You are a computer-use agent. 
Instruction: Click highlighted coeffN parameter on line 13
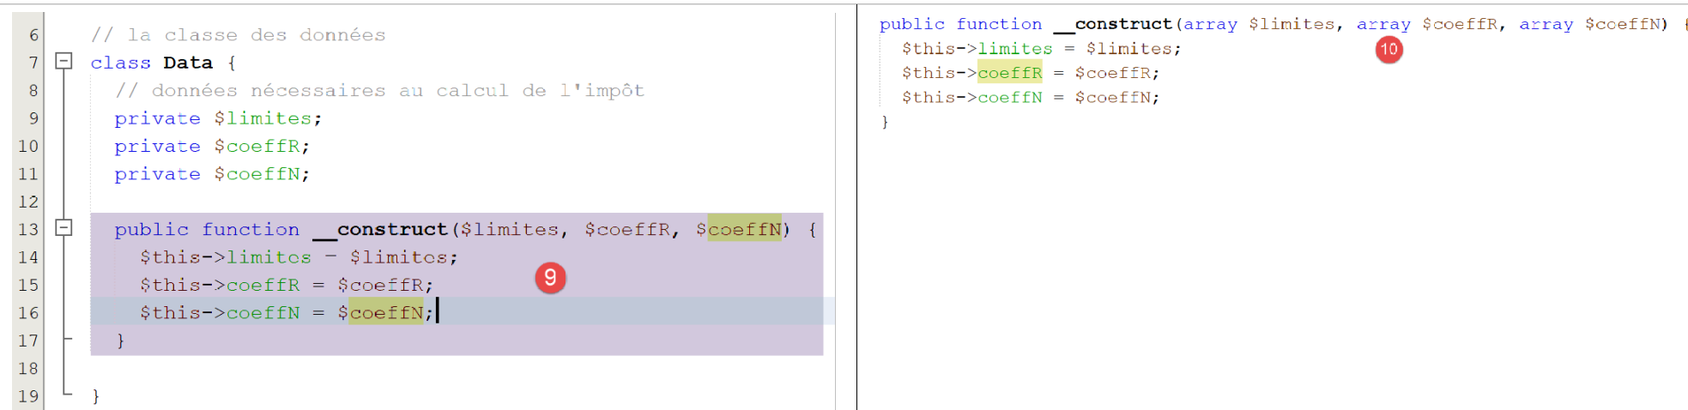744,230
